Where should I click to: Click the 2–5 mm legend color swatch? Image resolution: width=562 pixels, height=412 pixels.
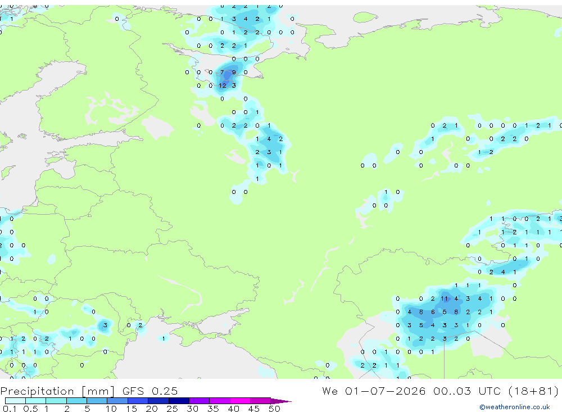76,401
